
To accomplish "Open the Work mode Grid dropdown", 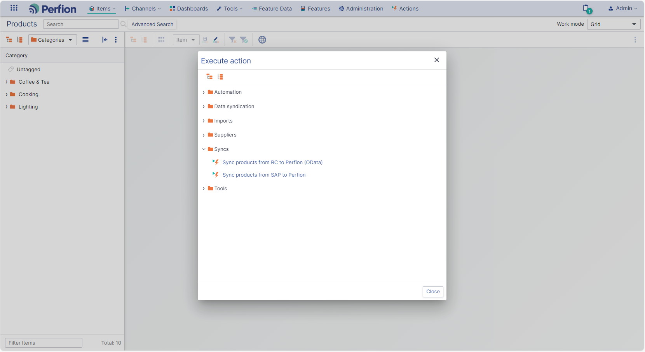I will click(x=614, y=24).
